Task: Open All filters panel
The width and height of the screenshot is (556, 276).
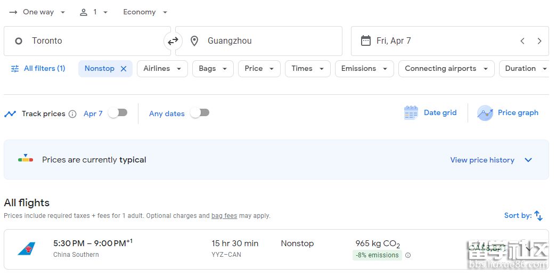Action: tap(38, 69)
